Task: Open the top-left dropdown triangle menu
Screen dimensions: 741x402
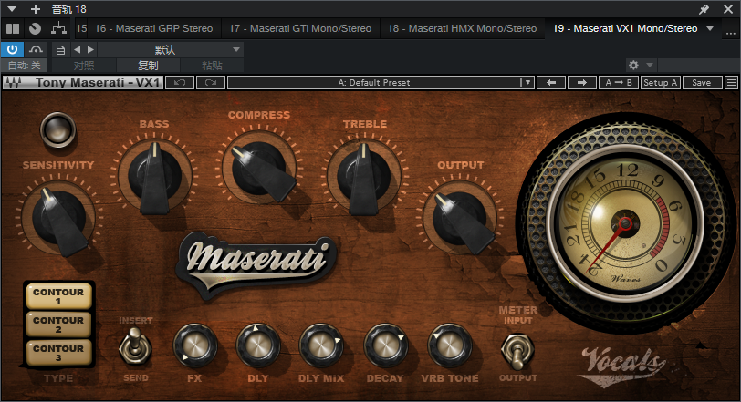Action: (12, 9)
